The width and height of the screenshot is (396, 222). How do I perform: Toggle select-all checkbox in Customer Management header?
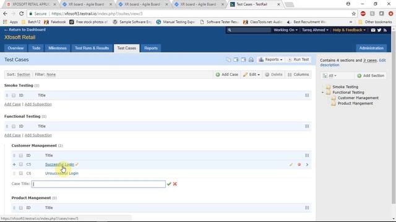pos(21,155)
